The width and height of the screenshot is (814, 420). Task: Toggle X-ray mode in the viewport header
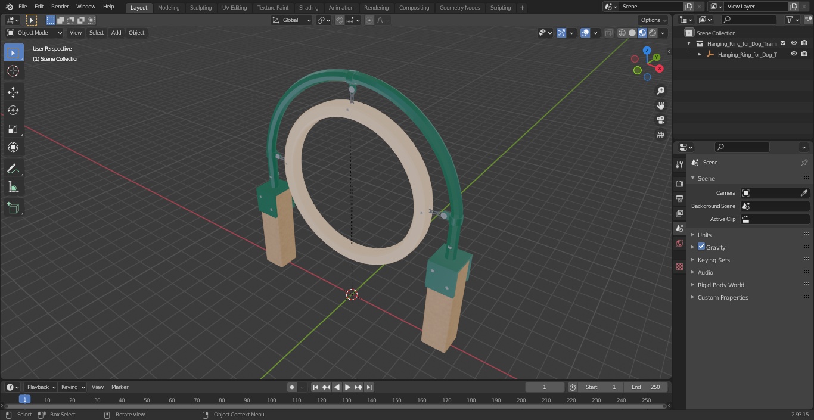pos(608,33)
